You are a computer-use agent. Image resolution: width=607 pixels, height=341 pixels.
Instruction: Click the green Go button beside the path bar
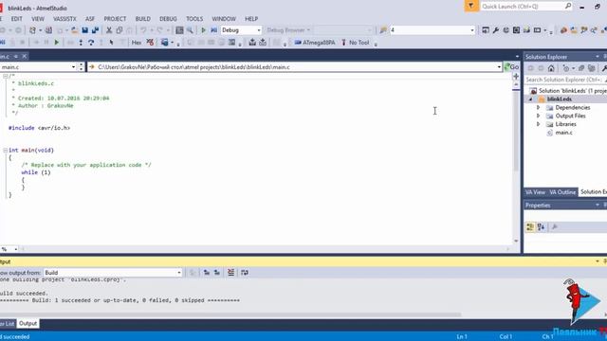point(512,67)
